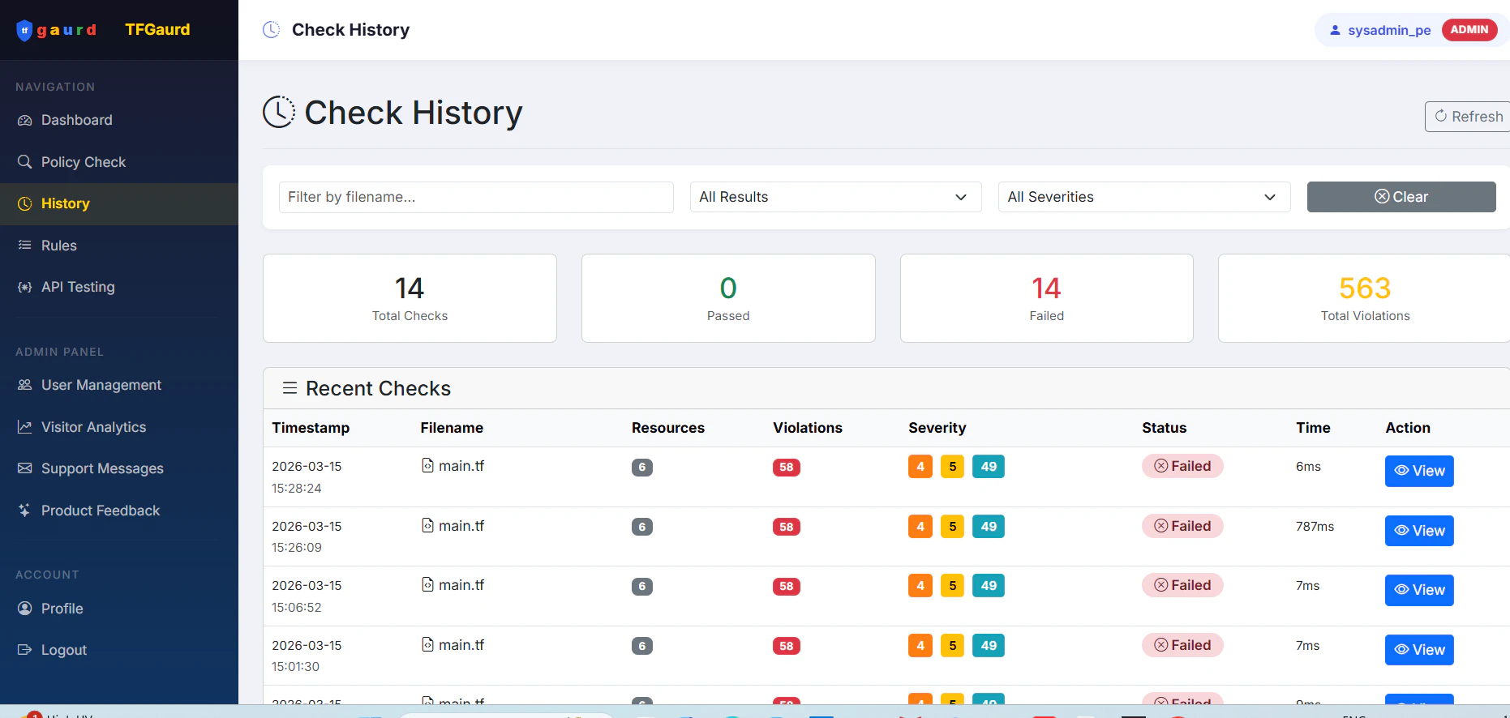The width and height of the screenshot is (1510, 718).
Task: Open User Management in admin panel
Action: tap(101, 385)
